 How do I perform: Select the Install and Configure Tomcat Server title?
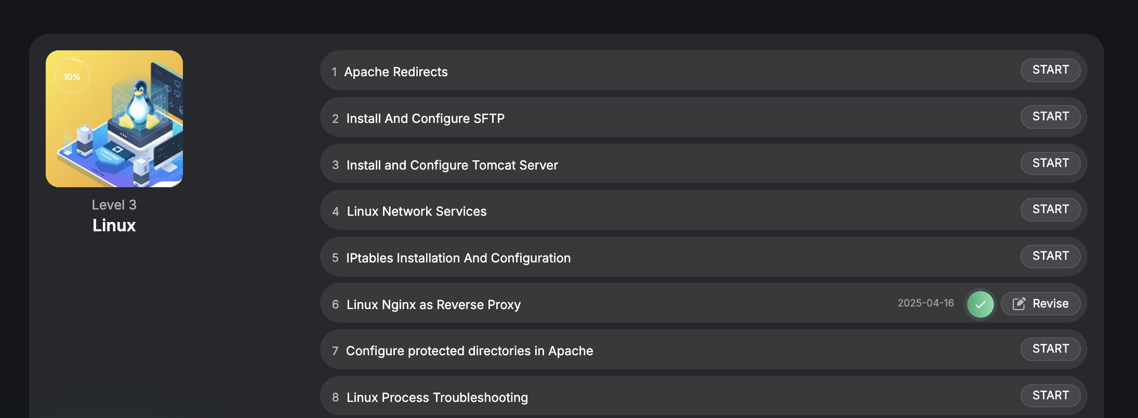click(452, 165)
